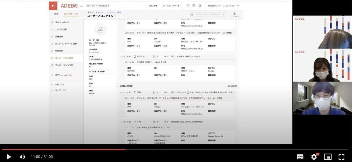Click the Google Adwords category text
352x162 pixels.
(215, 136)
